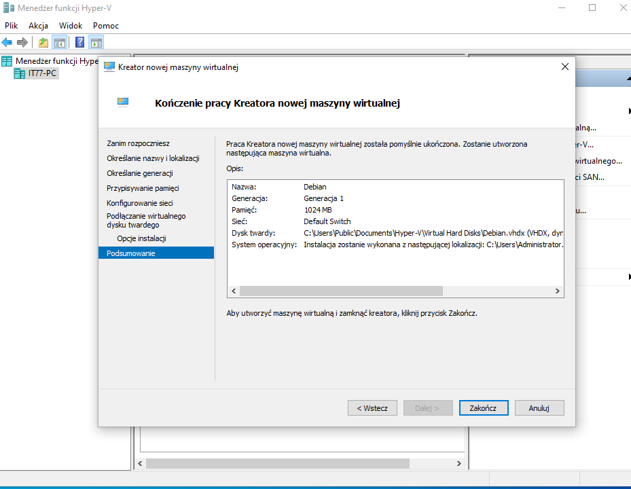Open Help via the question mark icon
This screenshot has width=631, height=489.
pyautogui.click(x=80, y=42)
